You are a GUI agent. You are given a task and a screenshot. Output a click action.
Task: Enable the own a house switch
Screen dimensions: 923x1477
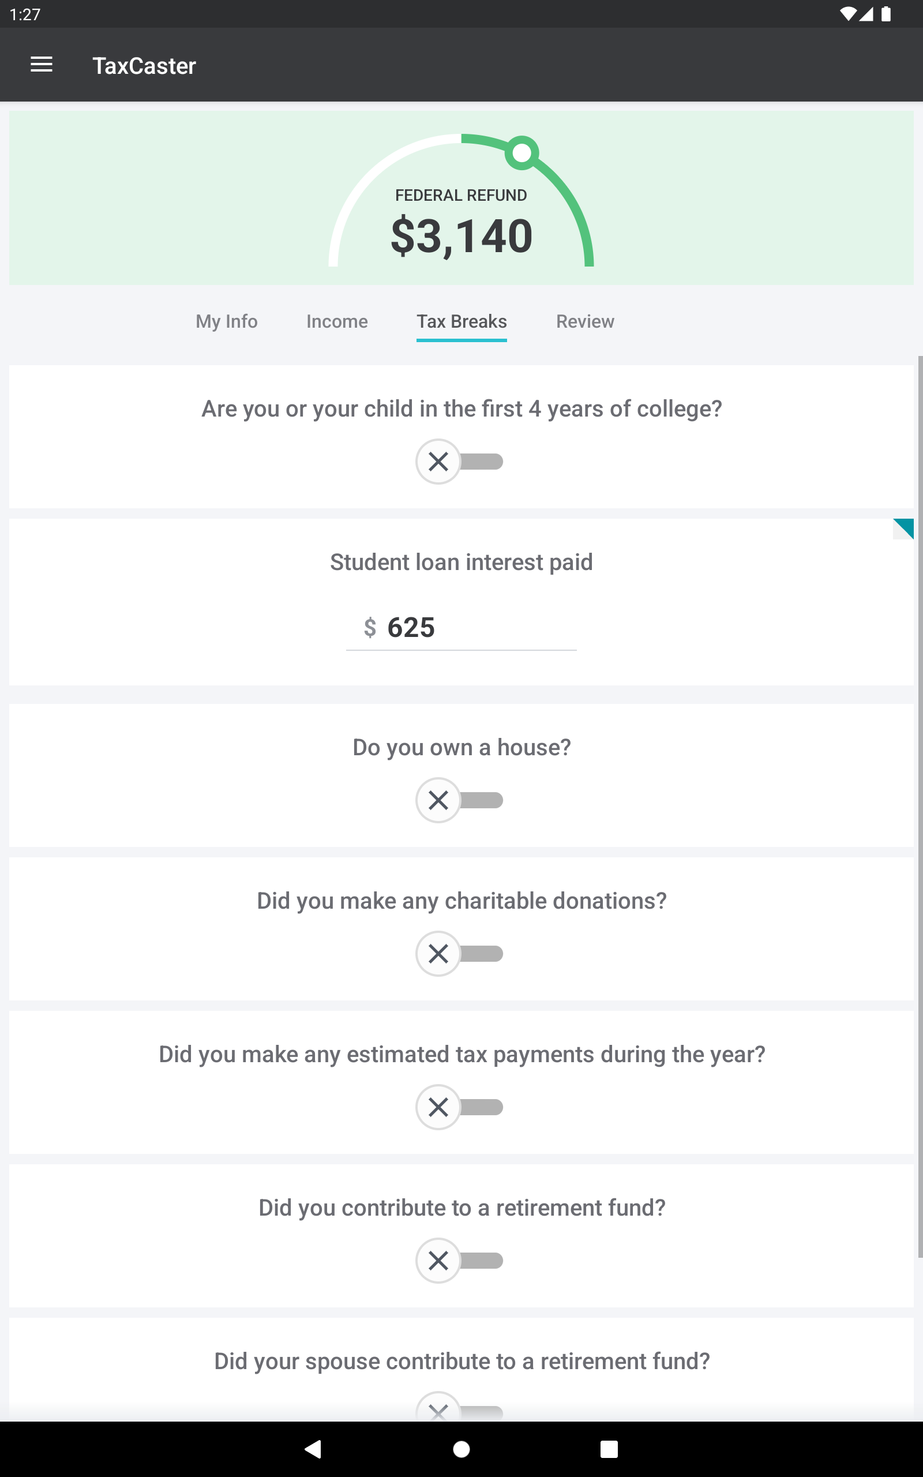click(460, 800)
